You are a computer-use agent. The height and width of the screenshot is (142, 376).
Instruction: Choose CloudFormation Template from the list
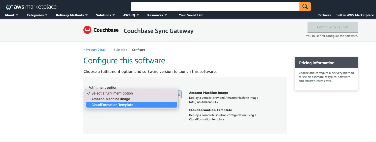click(132, 105)
